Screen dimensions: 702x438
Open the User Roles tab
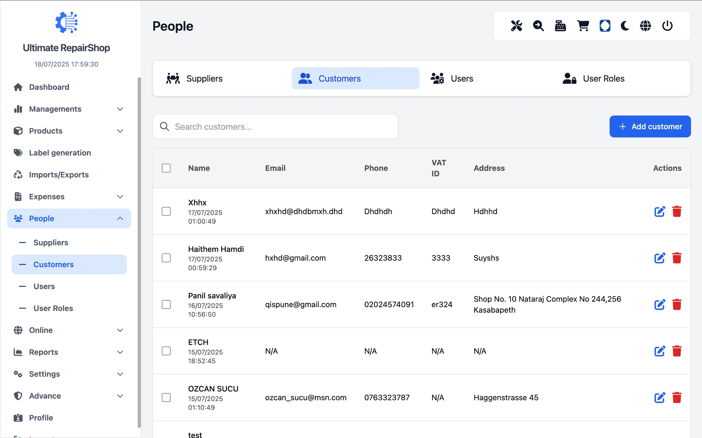coord(603,78)
